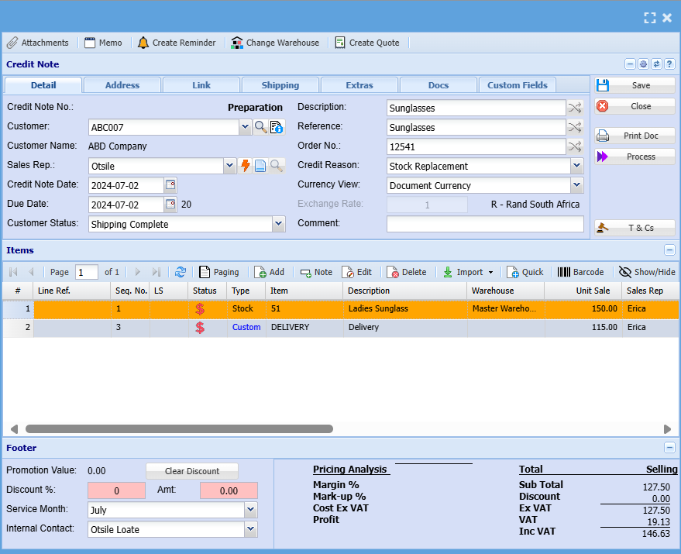
Task: Click the refresh icon in Items toolbar
Action: (181, 272)
